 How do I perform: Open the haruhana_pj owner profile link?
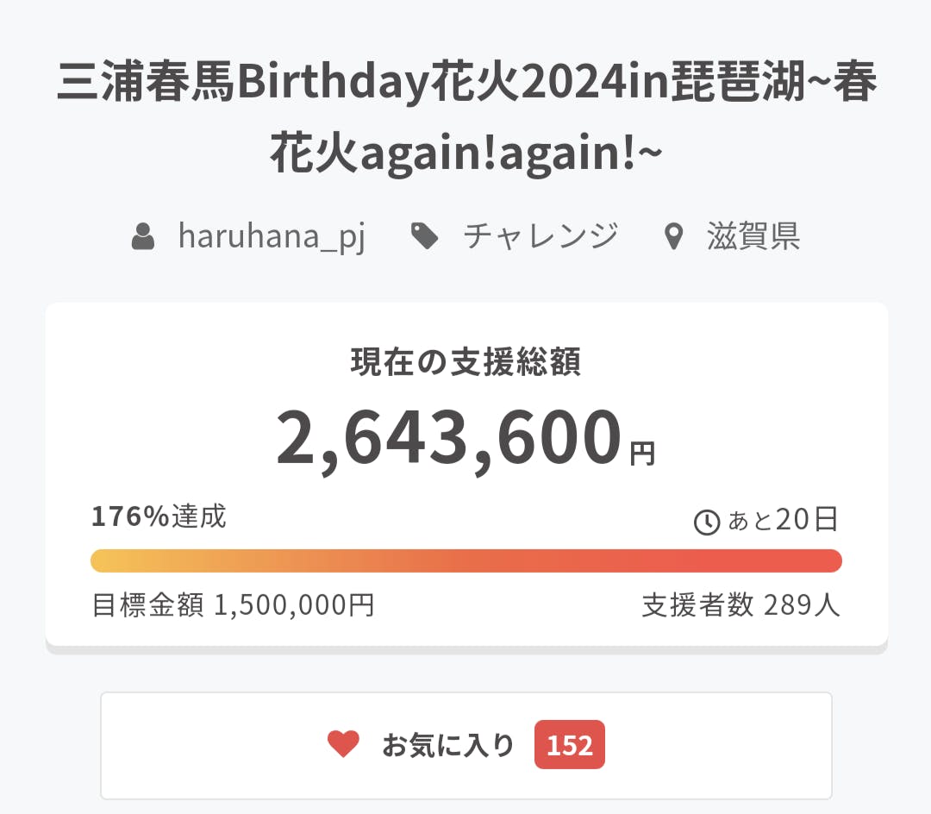pos(272,236)
